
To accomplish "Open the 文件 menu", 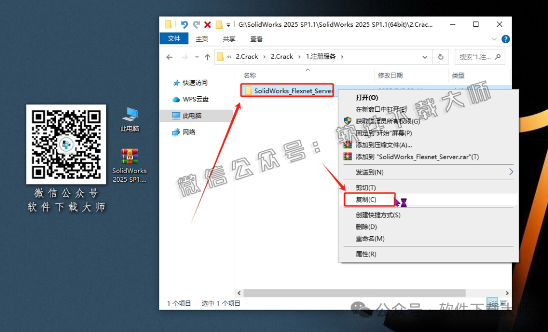I will click(174, 38).
